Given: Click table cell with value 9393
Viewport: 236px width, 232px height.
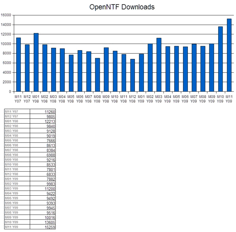Looking at the screenshot, I should [42, 203].
